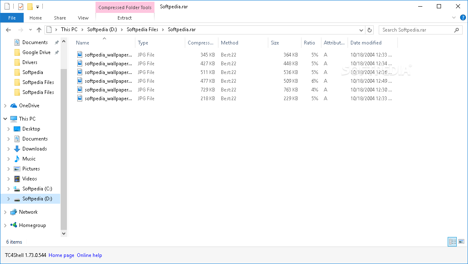Expand the Homegroup tree node
This screenshot has width=468, height=264.
[x=5, y=225]
